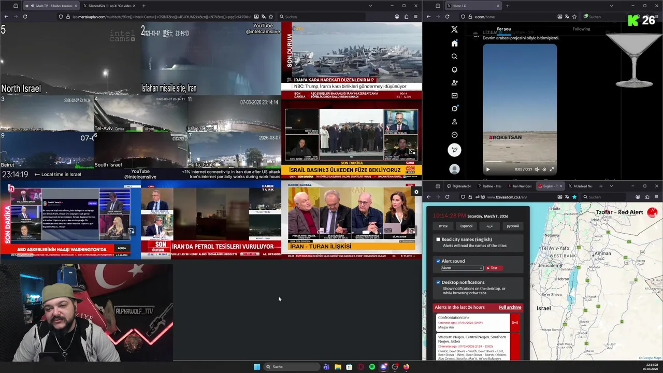Click the tzevaadom.co.il address bar

coord(518,197)
